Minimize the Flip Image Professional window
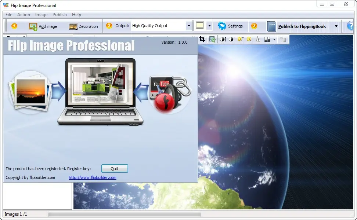357x220 pixels. [322, 4]
